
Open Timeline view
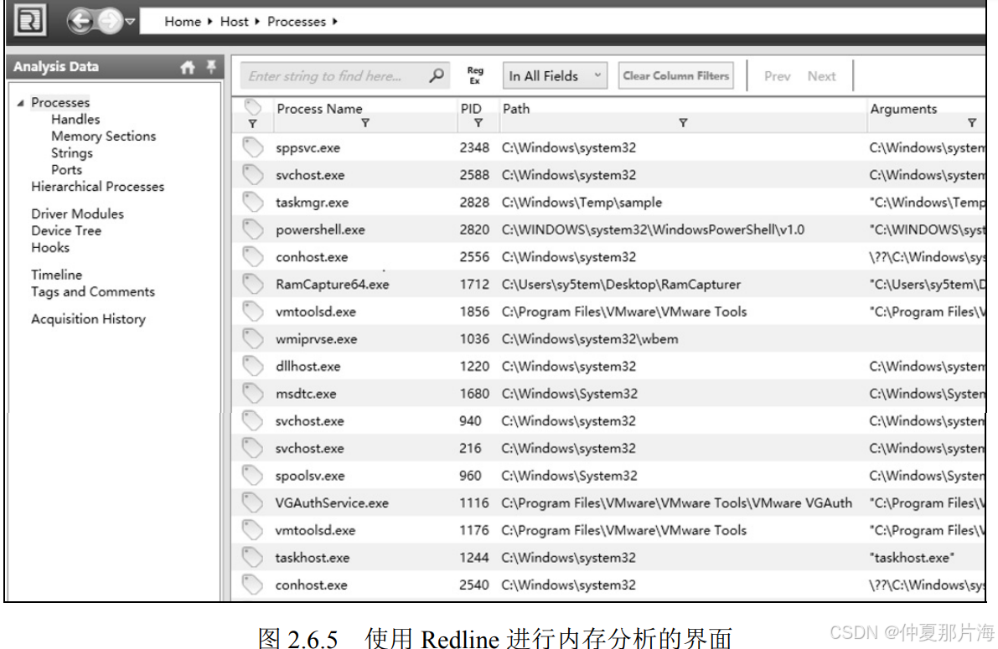tap(57, 275)
